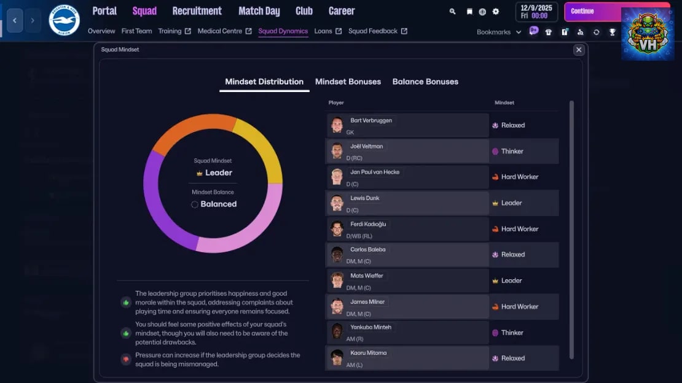682x383 pixels.
Task: Click Bart Verbruggen's Relaxed lotus icon
Action: point(495,125)
